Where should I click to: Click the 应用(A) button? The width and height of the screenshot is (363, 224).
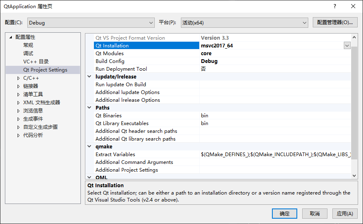(345, 213)
